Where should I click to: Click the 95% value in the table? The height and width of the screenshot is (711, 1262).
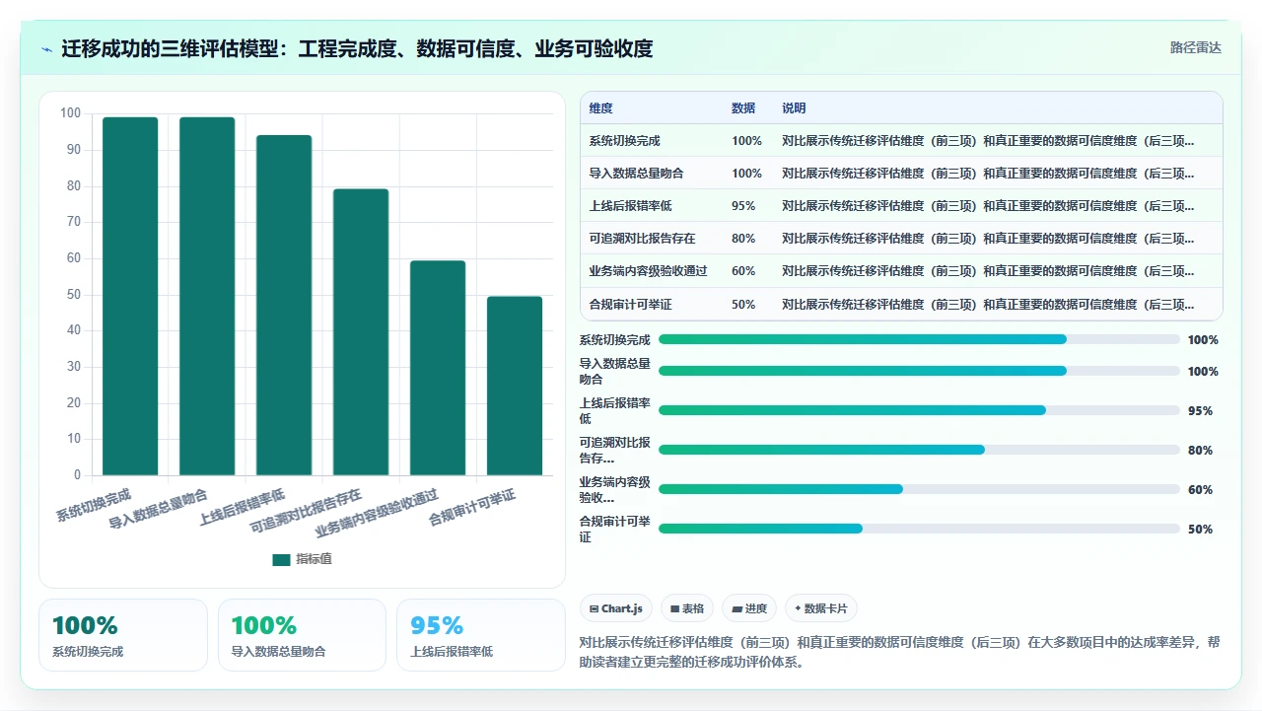pyautogui.click(x=743, y=206)
